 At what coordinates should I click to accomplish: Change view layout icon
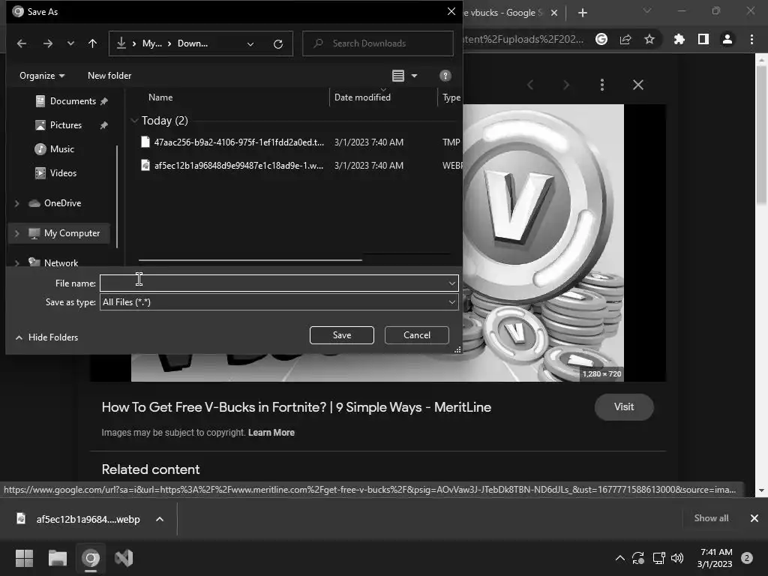pos(398,76)
